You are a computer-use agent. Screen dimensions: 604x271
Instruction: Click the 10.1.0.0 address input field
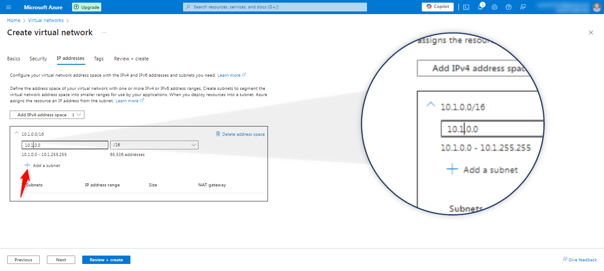click(x=65, y=145)
